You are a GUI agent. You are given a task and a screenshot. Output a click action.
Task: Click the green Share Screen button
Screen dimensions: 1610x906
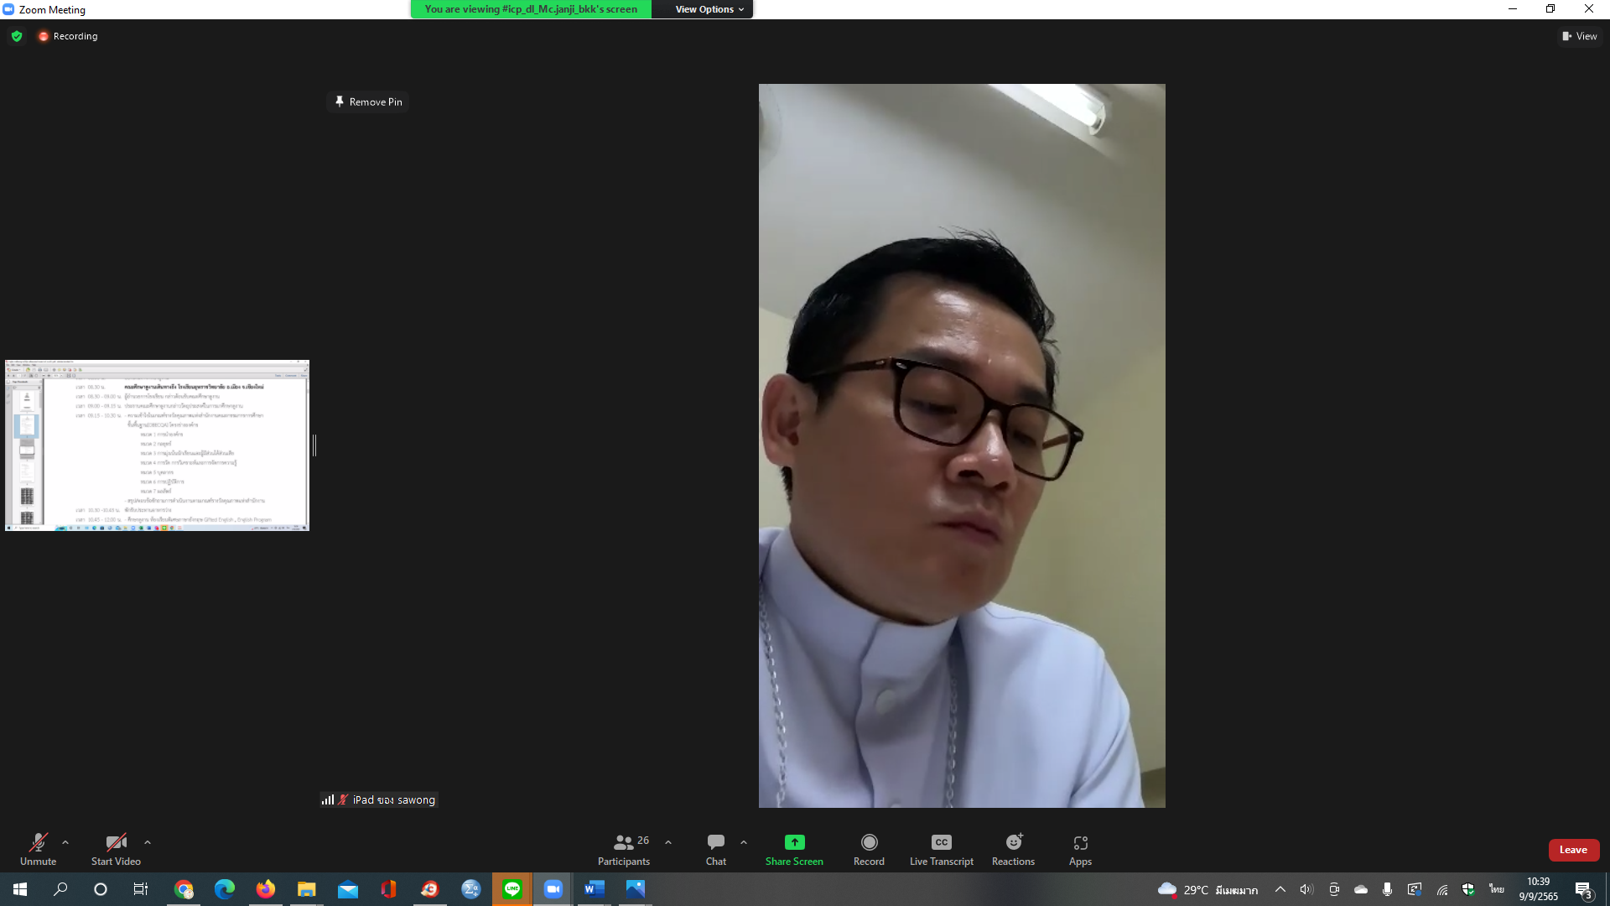pos(794,849)
